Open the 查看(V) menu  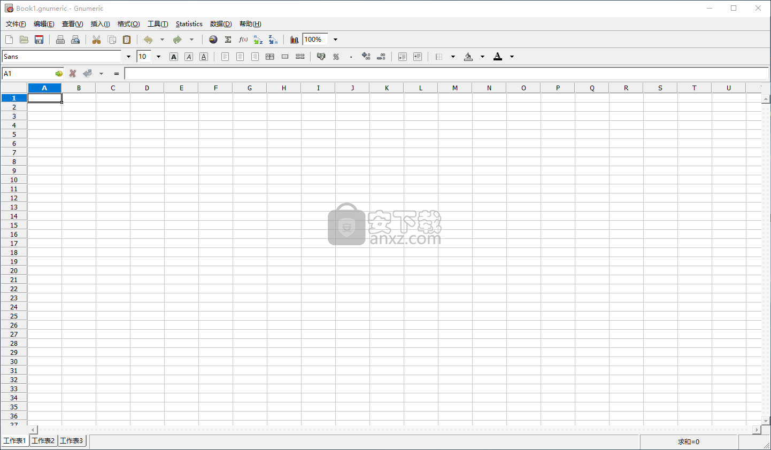(72, 24)
